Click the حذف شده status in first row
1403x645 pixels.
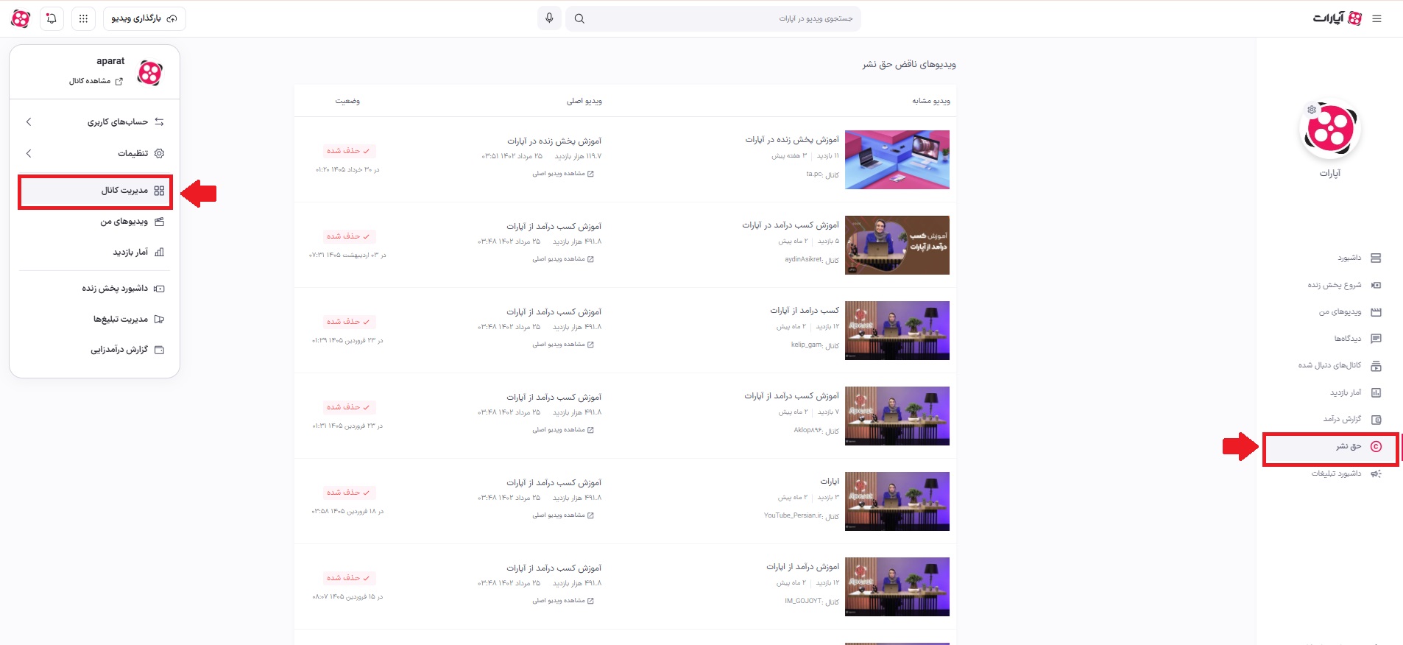click(348, 151)
